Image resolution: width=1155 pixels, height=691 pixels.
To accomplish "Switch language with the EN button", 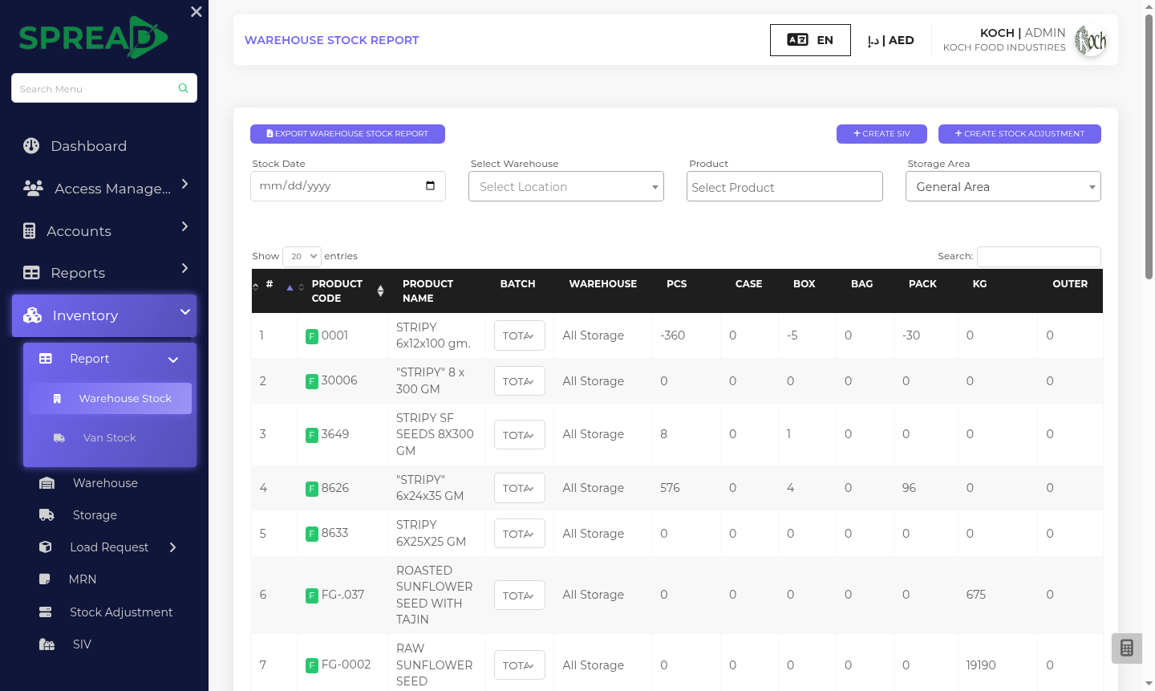I will (x=810, y=40).
